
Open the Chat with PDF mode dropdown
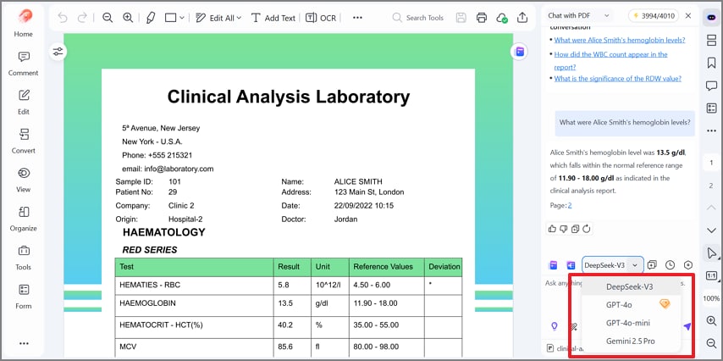(579, 16)
